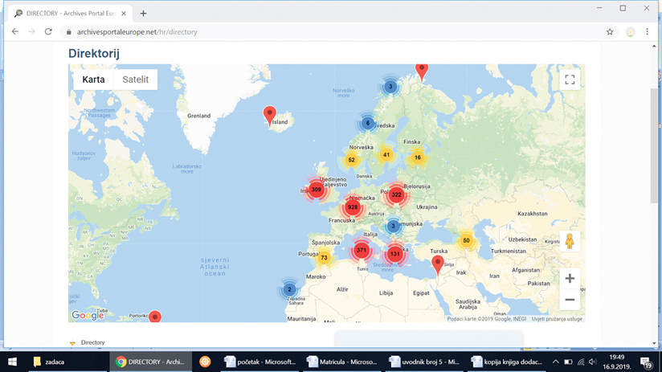Click the yellow cluster marker labeled 41
The height and width of the screenshot is (372, 662).
click(386, 154)
